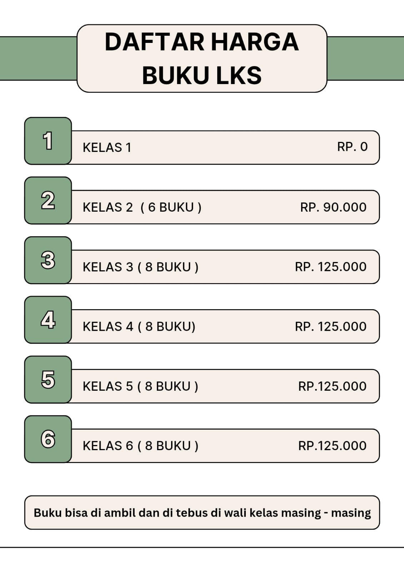Click the KELAS 6 ( 8 BUKU ) text

(140, 446)
